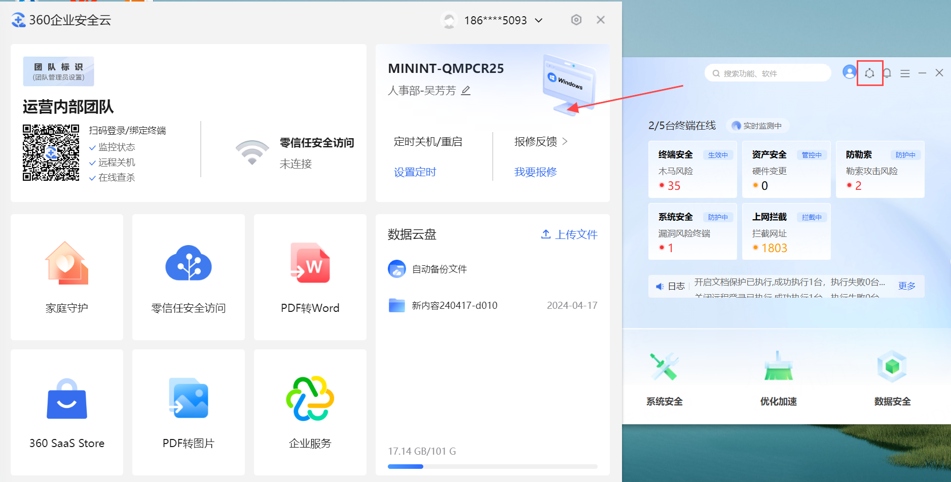Click the enterprise cloud icon in red box
Viewport: 951px width, 482px height.
(869, 73)
